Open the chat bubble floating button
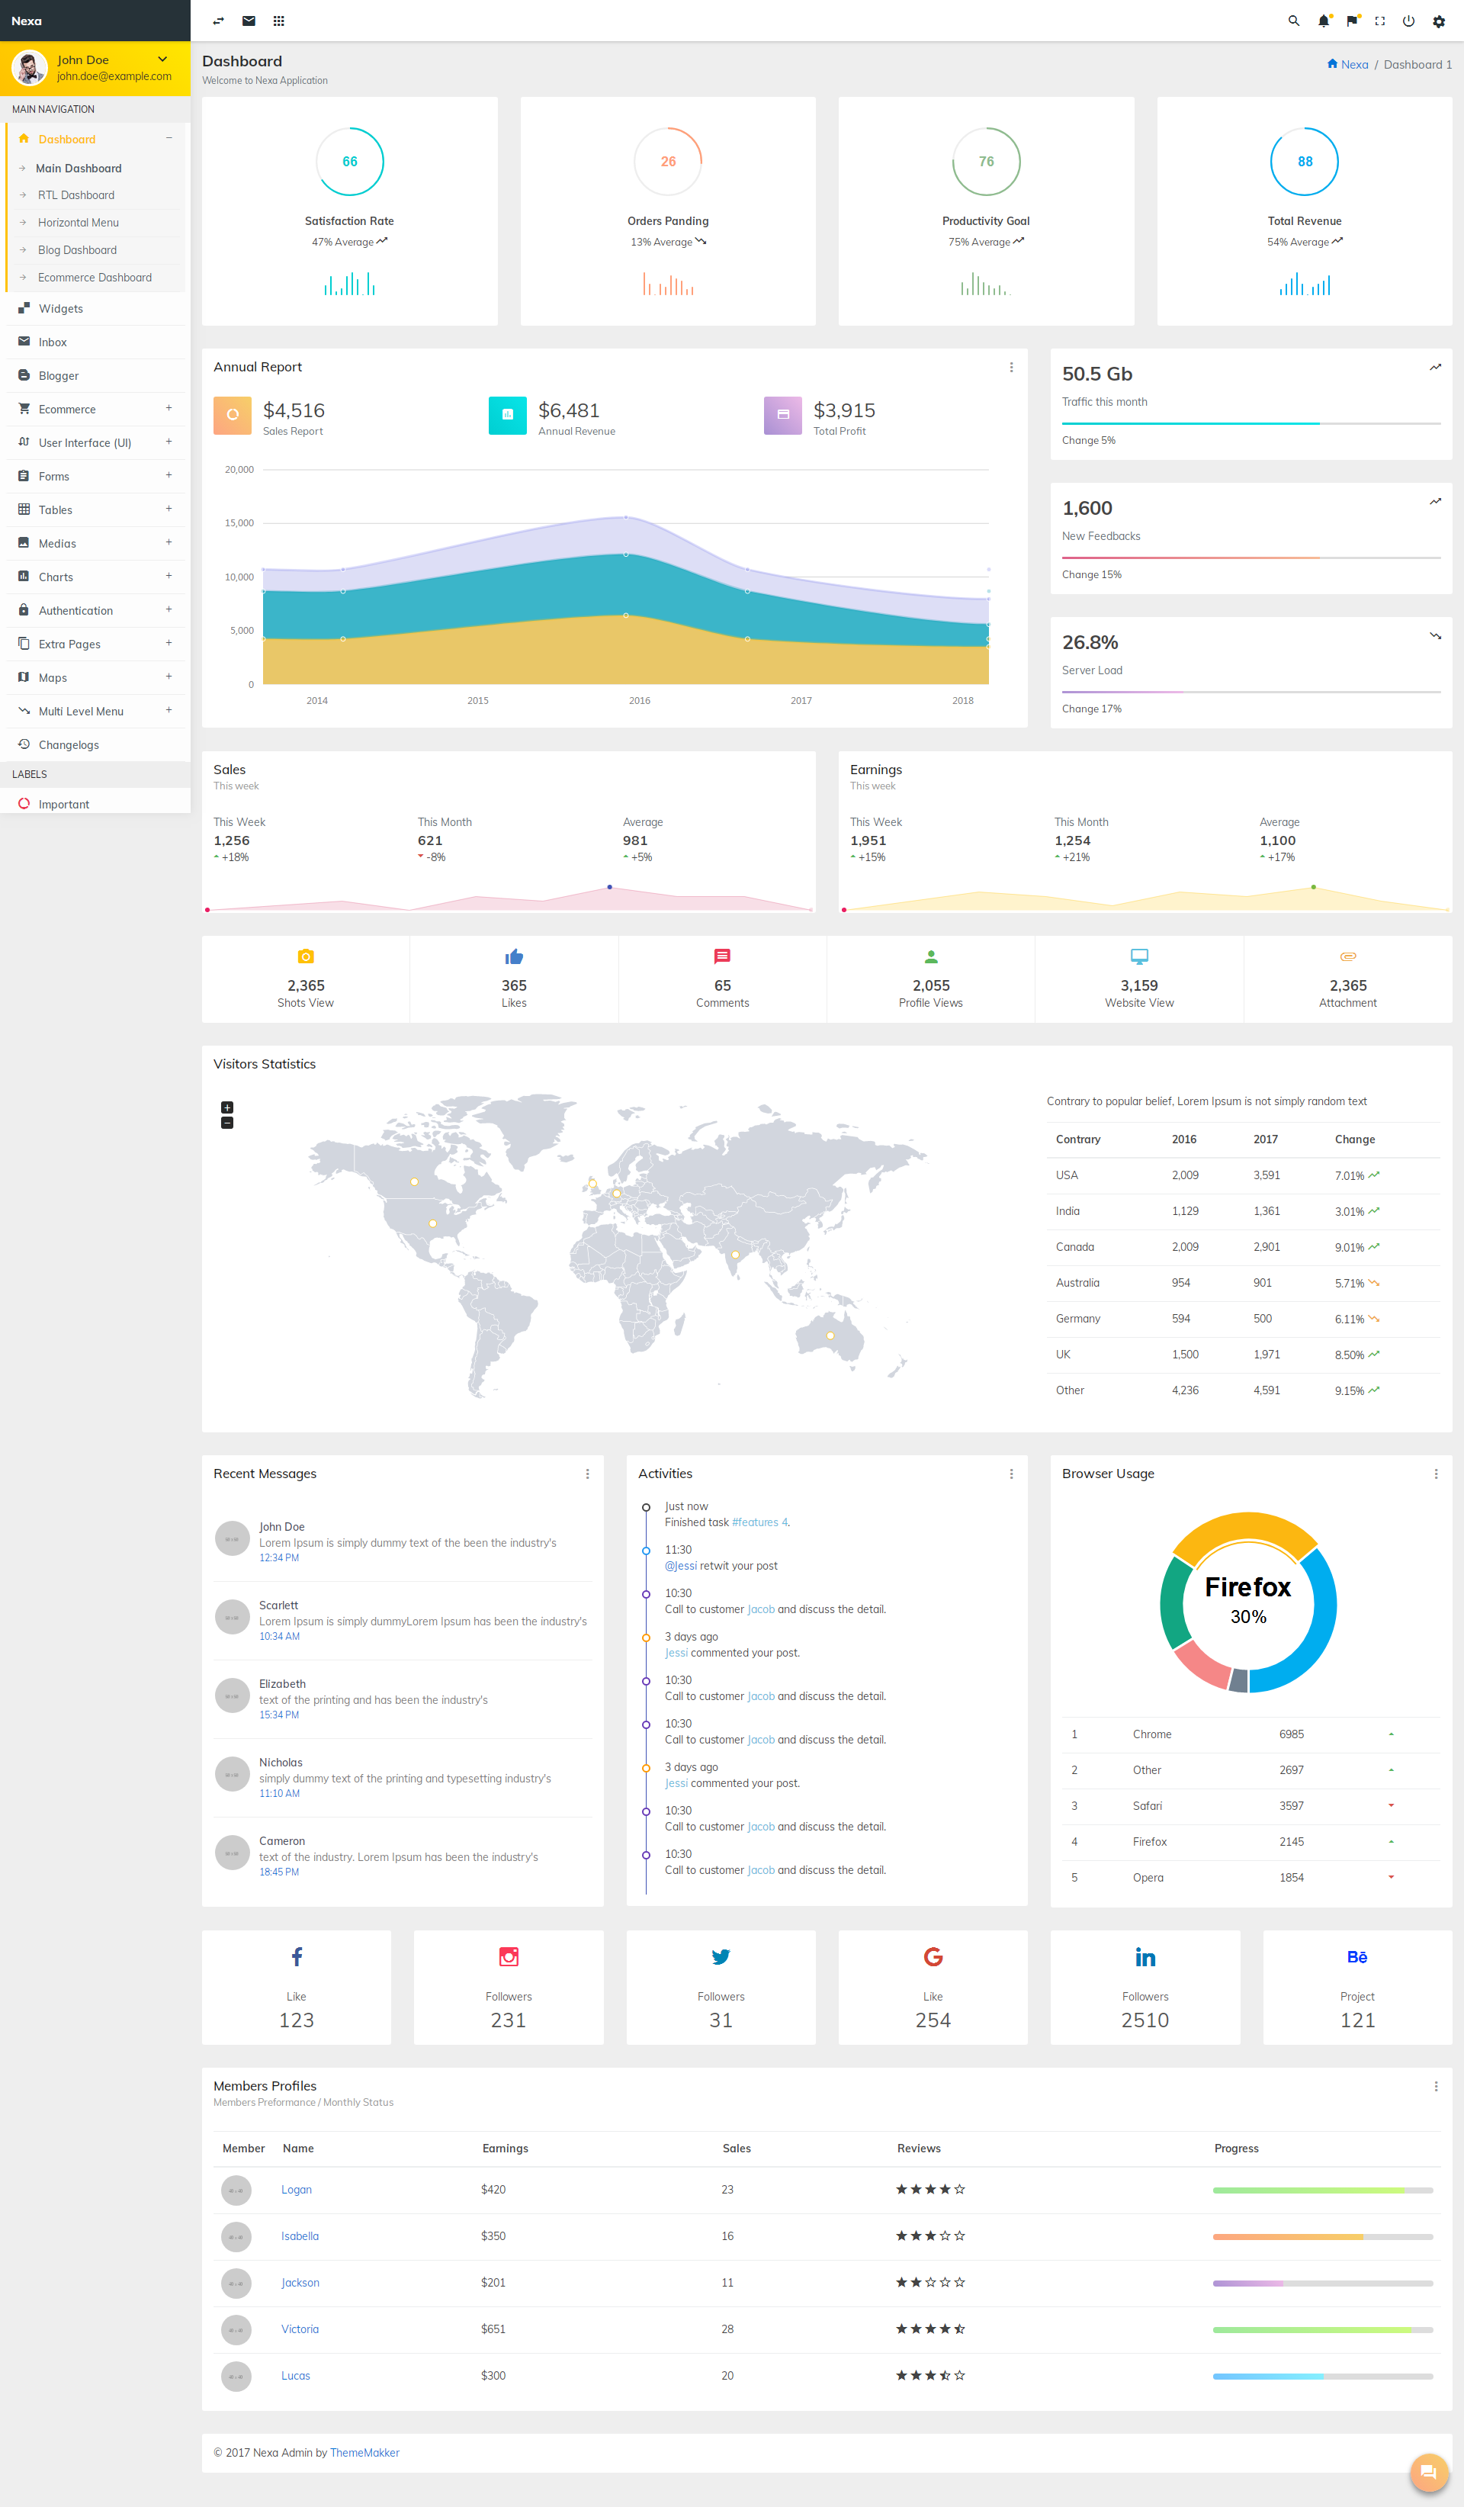The height and width of the screenshot is (2507, 1464). (x=1428, y=2472)
